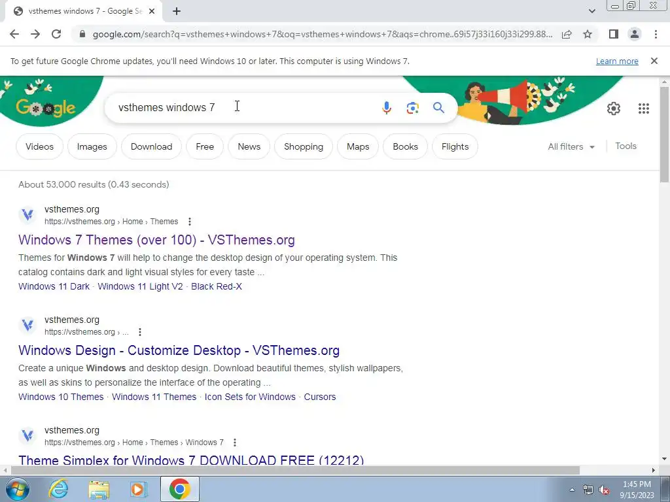Search by image with Google Lens

pos(412,108)
